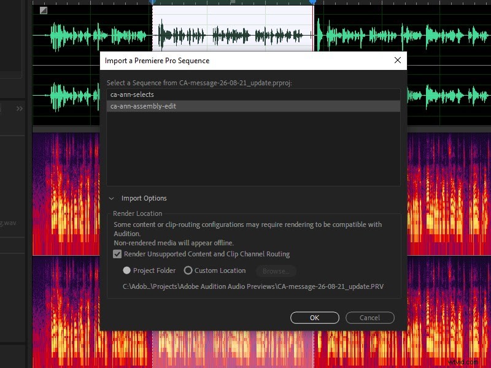Collapse the Import Options section
The width and height of the screenshot is (491, 368).
112,198
